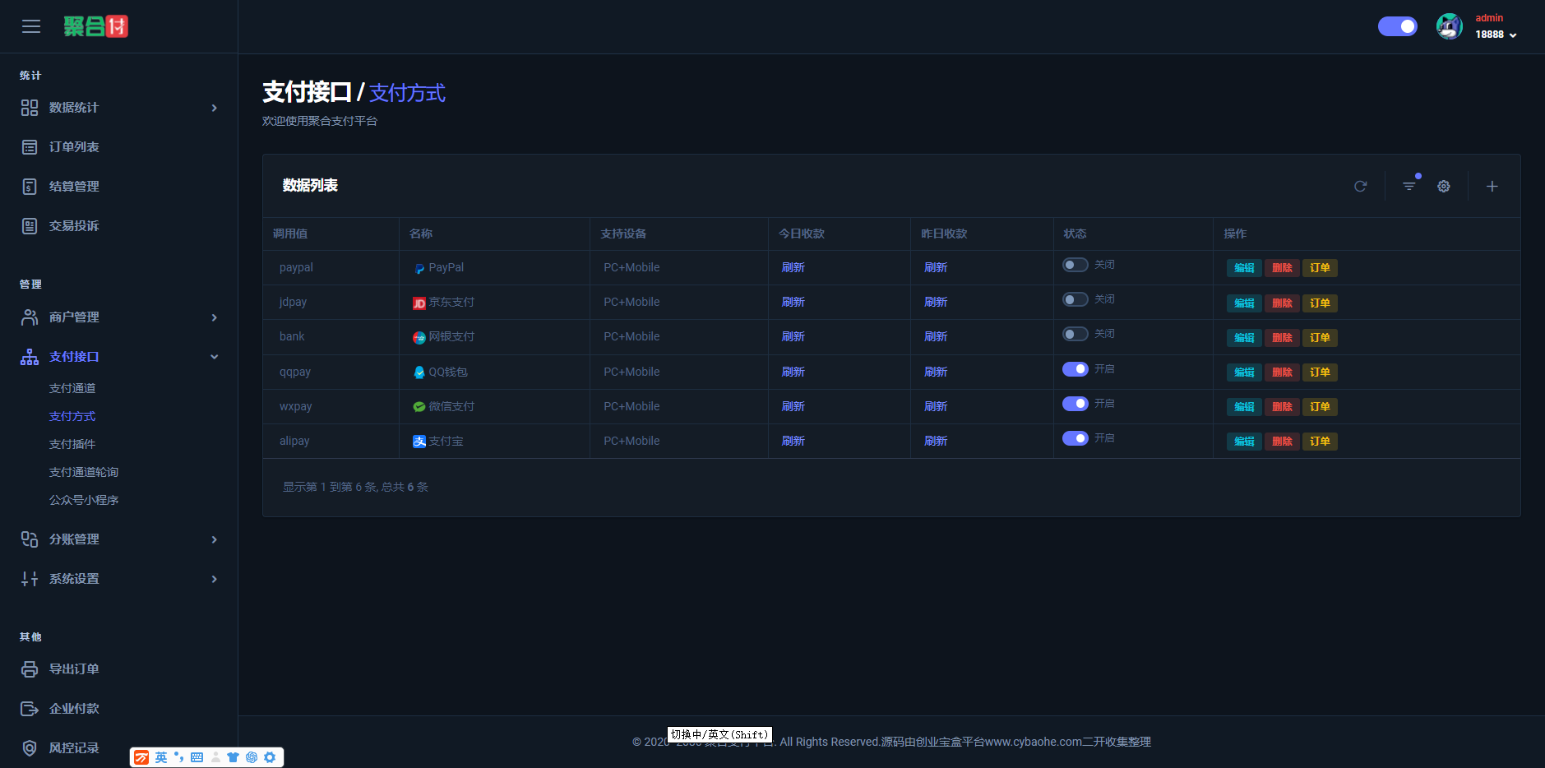Screen dimensions: 1545x768
Task: Disable the alipay status switch
Action: [x=1075, y=438]
